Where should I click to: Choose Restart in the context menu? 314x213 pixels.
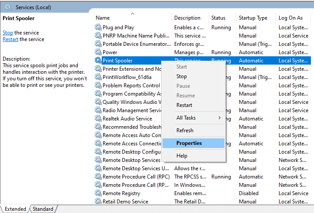pyautogui.click(x=184, y=105)
